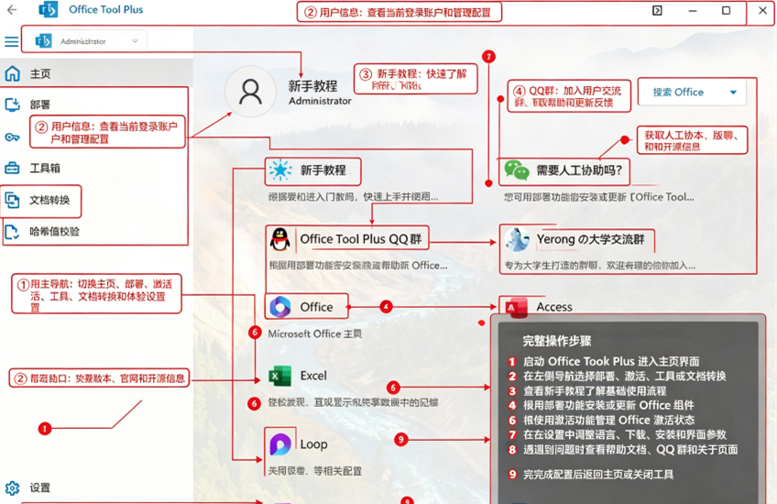
Task: Open the key-icon activation page in sidebar
Action: [x=13, y=137]
